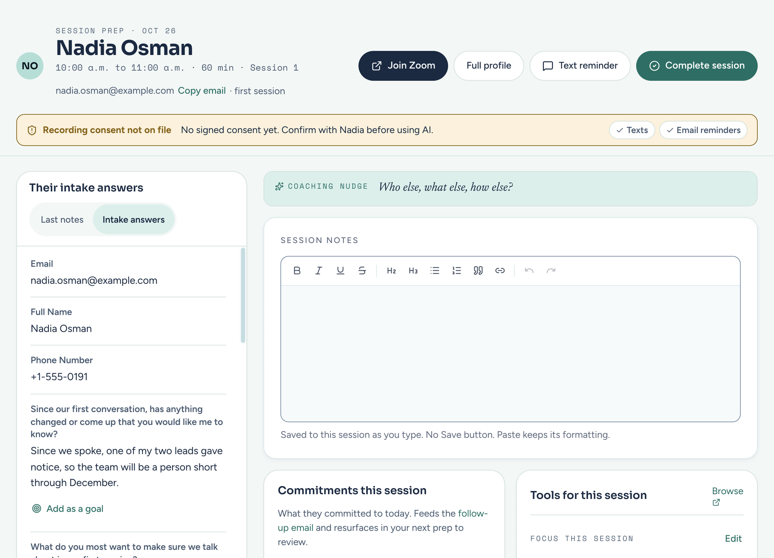Click the consent warning shield icon
This screenshot has width=774, height=558.
click(32, 130)
